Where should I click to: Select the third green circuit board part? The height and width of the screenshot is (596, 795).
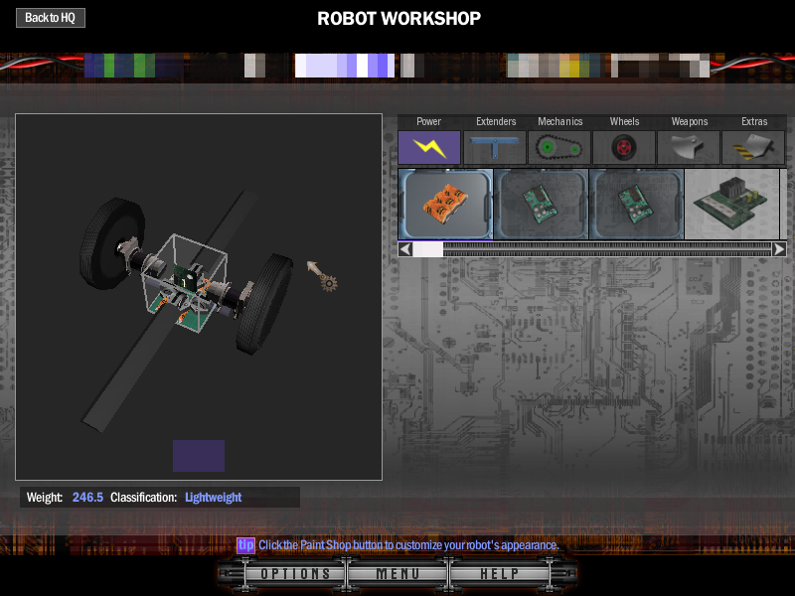636,204
